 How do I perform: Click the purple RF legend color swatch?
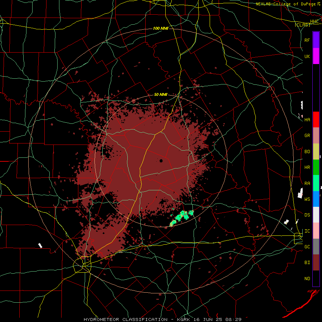316,40
